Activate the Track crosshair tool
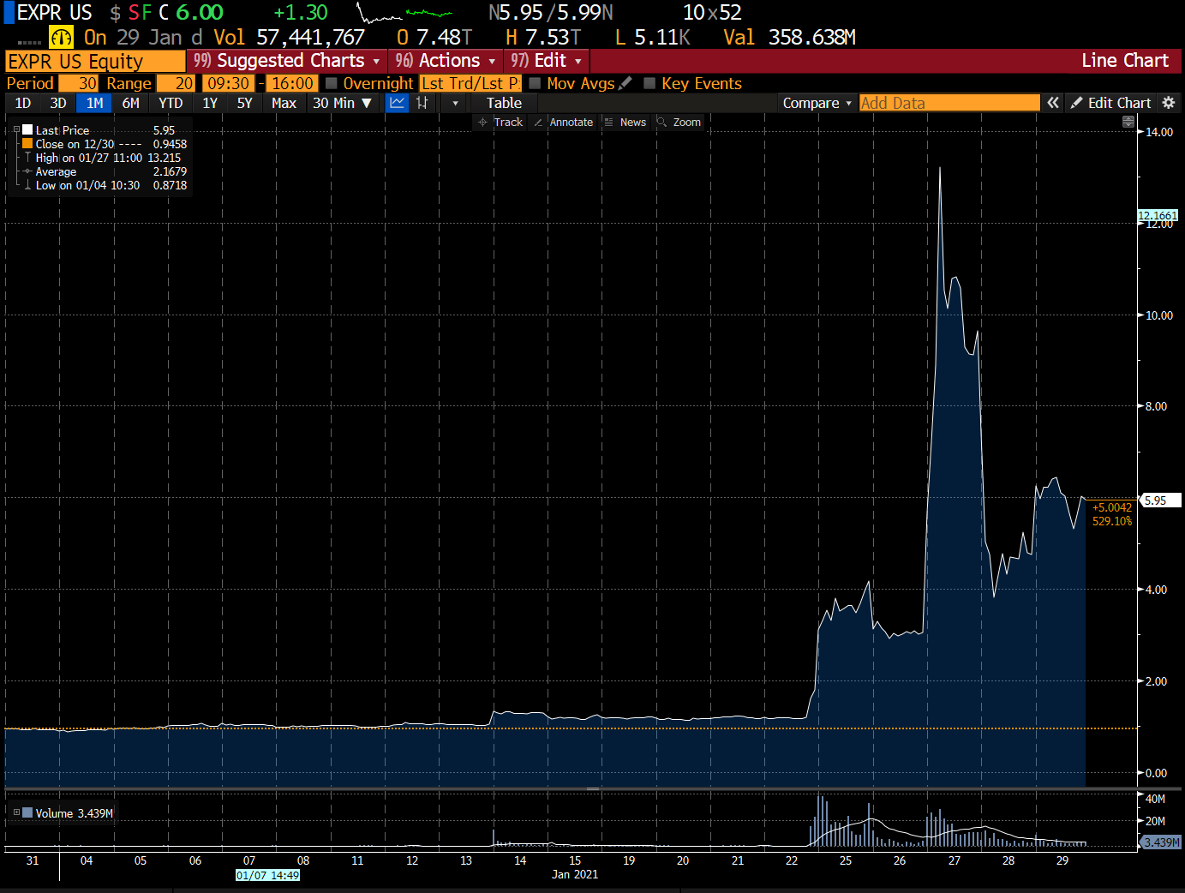Screen dimensions: 1185x893 (500, 123)
